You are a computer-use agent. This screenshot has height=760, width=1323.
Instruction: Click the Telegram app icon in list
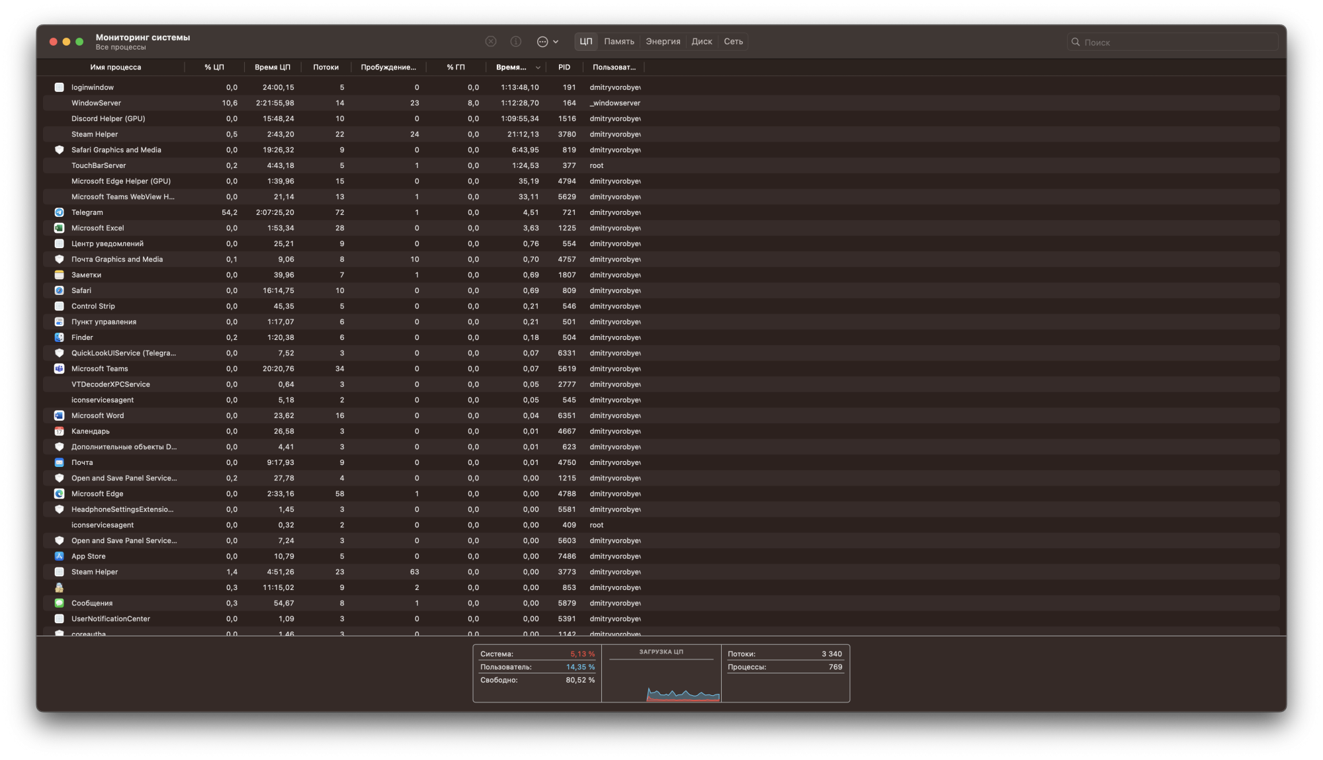tap(59, 212)
